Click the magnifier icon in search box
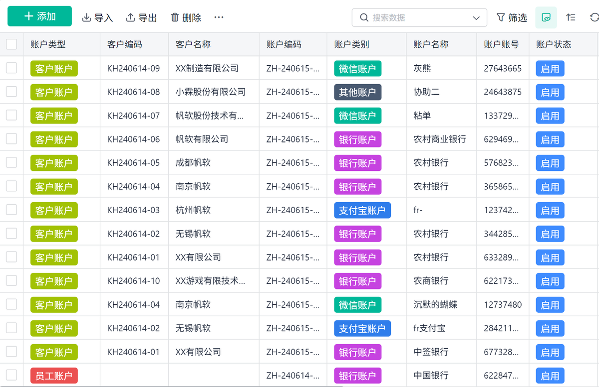599x387 pixels. [364, 17]
